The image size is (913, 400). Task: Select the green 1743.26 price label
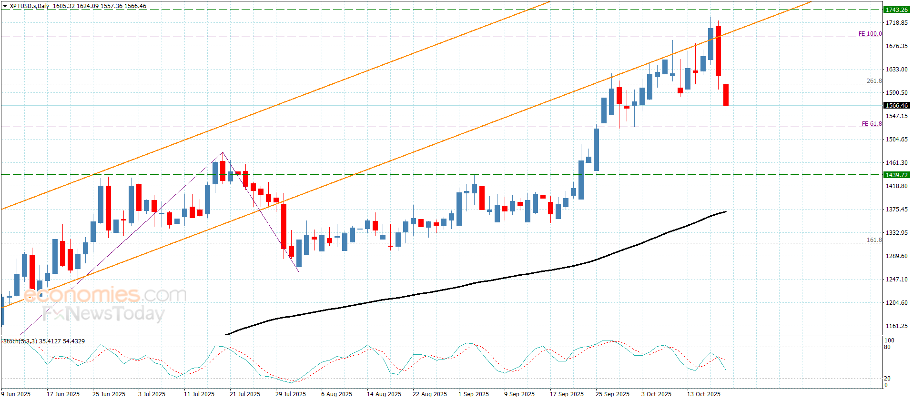[x=896, y=10]
